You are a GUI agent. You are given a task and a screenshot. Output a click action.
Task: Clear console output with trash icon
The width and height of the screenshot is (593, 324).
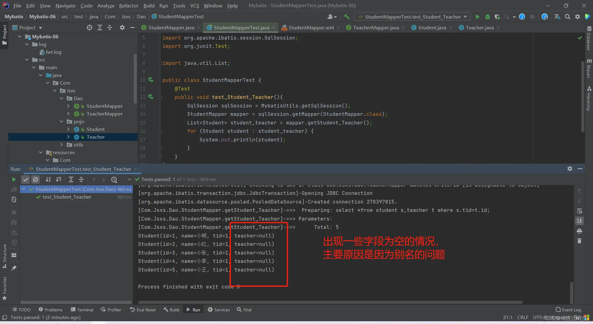(579, 241)
